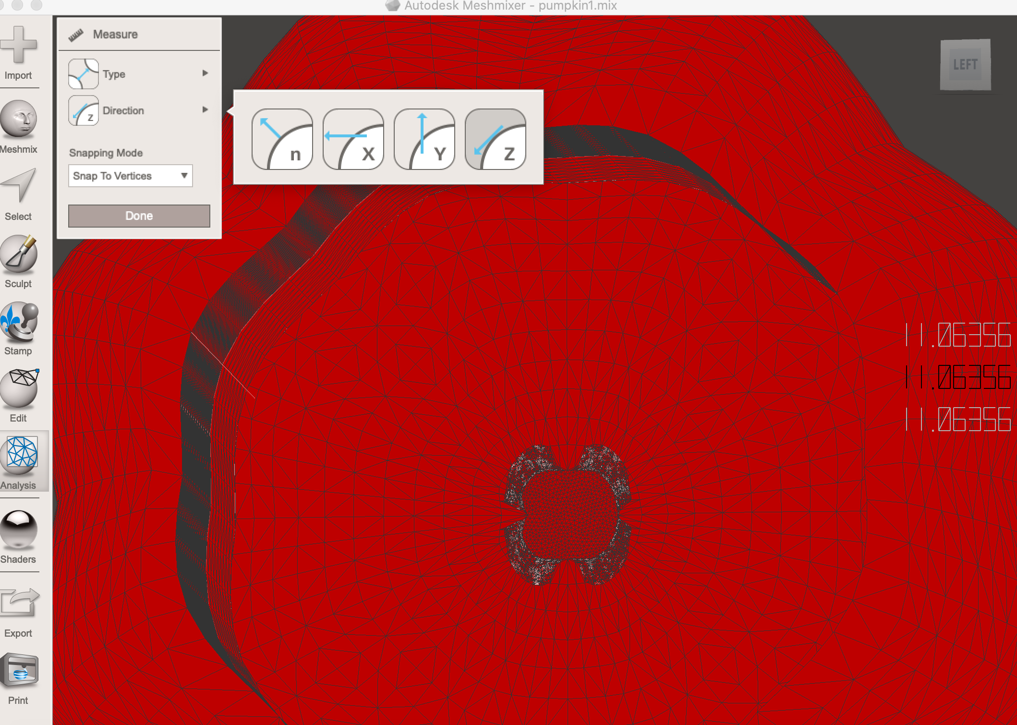
Task: Open the Snap To Vertices dropdown
Action: (130, 176)
